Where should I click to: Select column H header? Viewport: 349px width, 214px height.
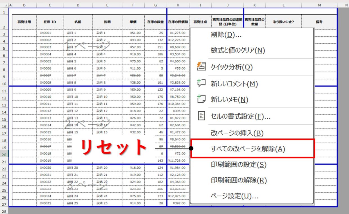[178, 5]
